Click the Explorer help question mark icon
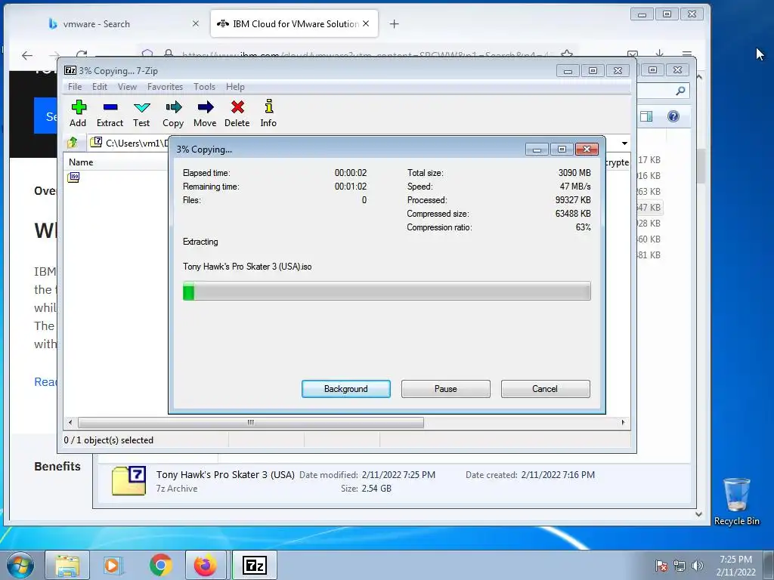774x580 pixels. click(x=673, y=116)
